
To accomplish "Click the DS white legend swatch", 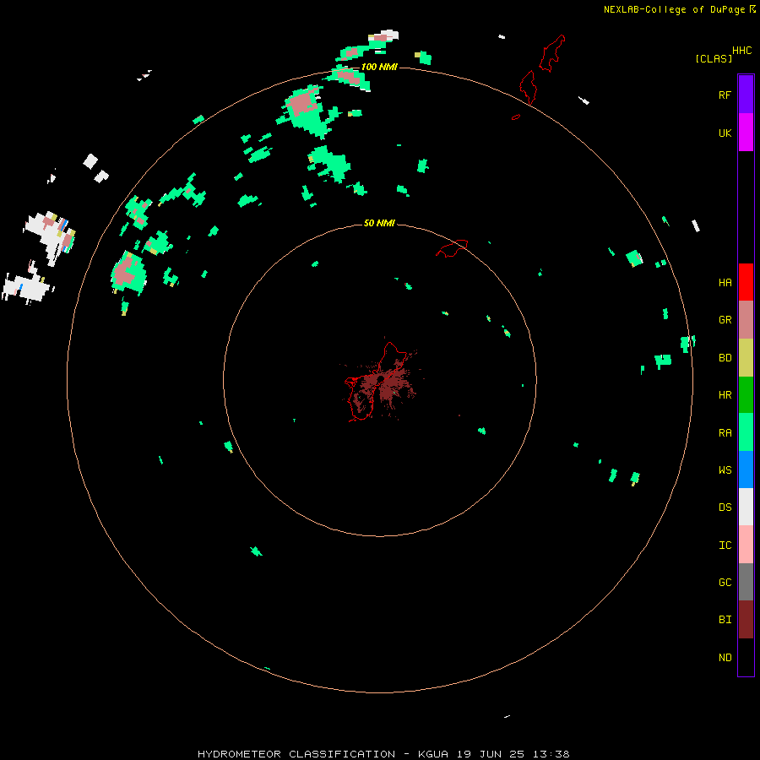I will [x=746, y=507].
